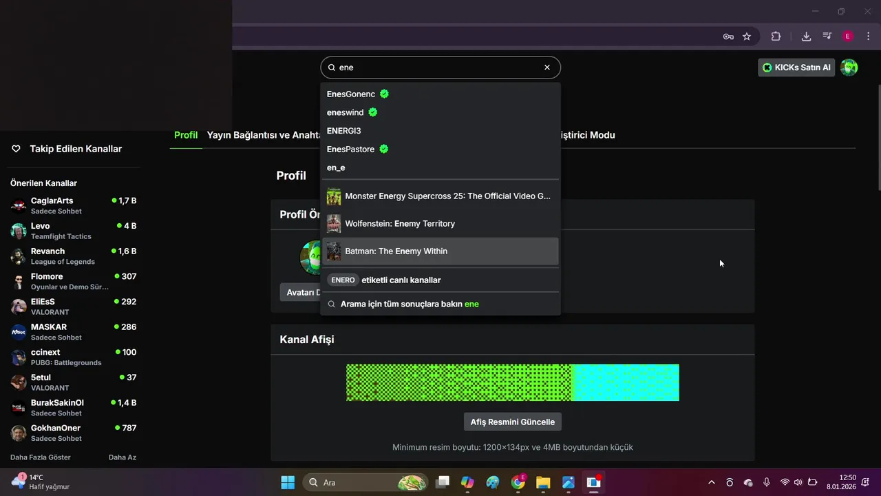Screen dimensions: 881x496
Task: Switch to Chrome in the taskbar
Action: [x=518, y=482]
